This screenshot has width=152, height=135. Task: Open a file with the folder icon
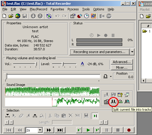tap(11, 16)
